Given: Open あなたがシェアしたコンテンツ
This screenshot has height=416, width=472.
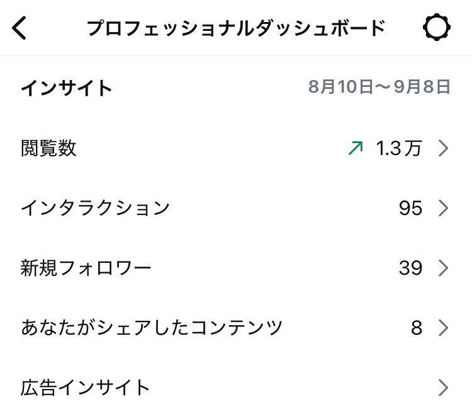Looking at the screenshot, I should [x=152, y=328].
